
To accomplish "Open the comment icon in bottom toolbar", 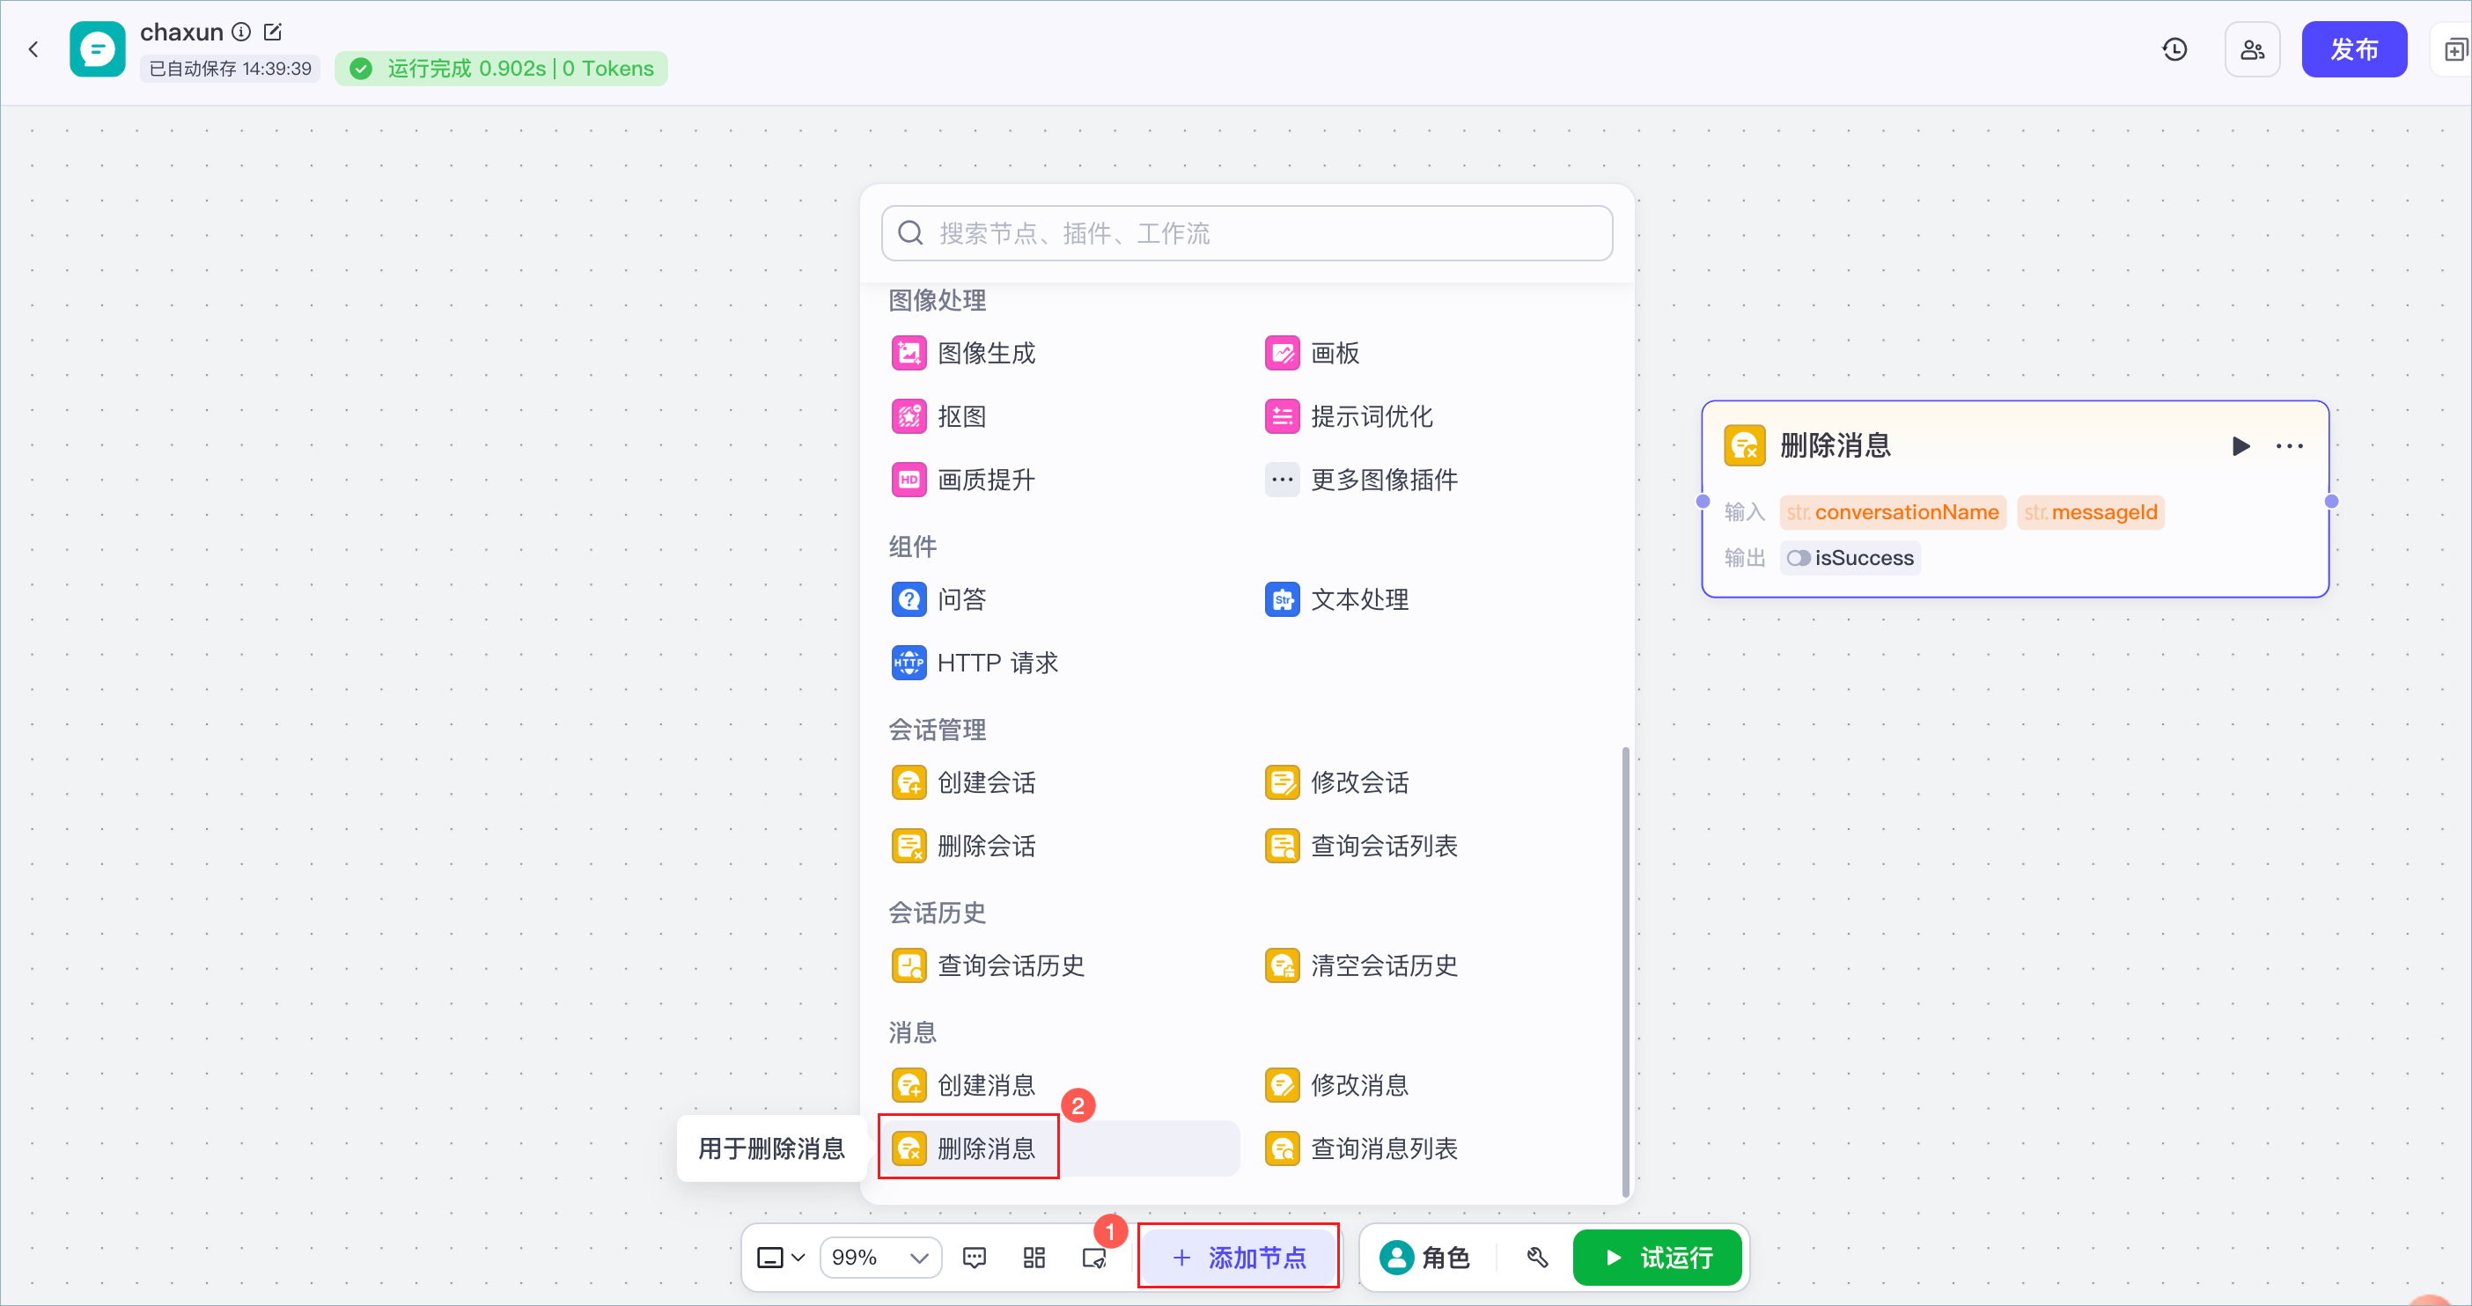I will pyautogui.click(x=974, y=1257).
